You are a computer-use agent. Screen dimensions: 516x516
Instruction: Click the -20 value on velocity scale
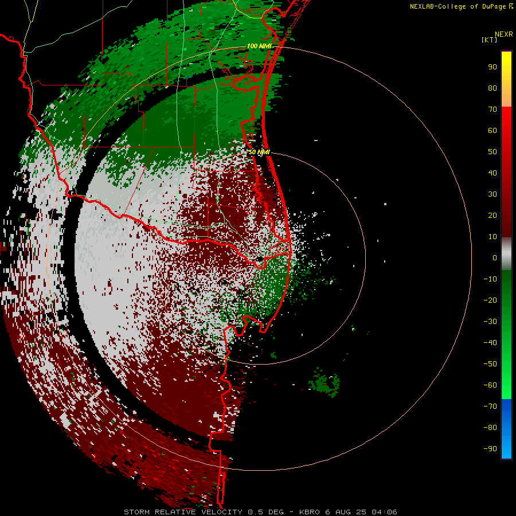tap(490, 300)
